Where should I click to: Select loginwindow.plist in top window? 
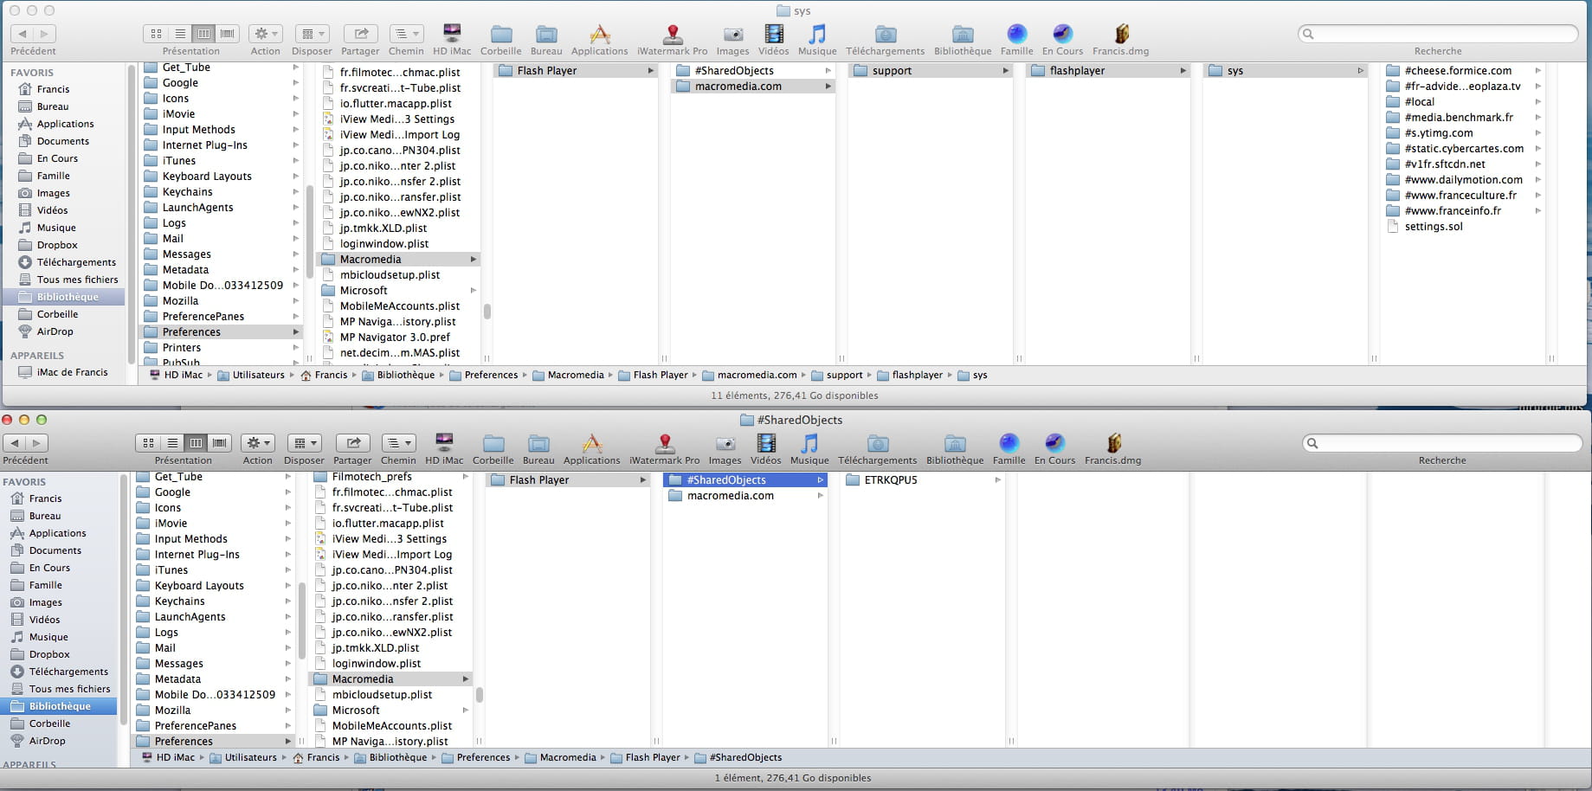click(x=384, y=244)
